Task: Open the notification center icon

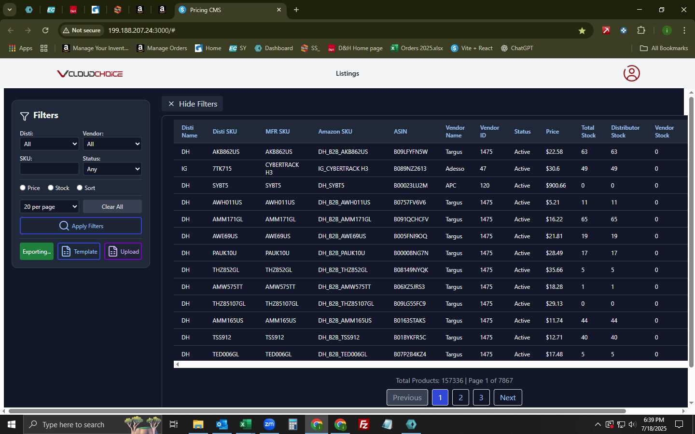Action: (x=679, y=424)
